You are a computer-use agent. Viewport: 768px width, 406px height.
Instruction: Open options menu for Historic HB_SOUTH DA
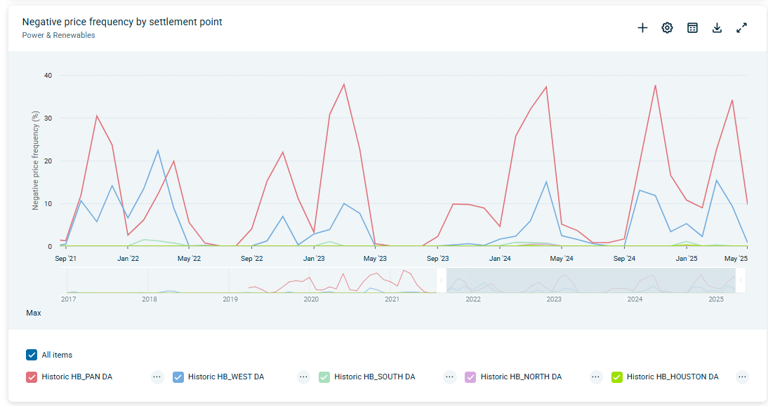(450, 377)
